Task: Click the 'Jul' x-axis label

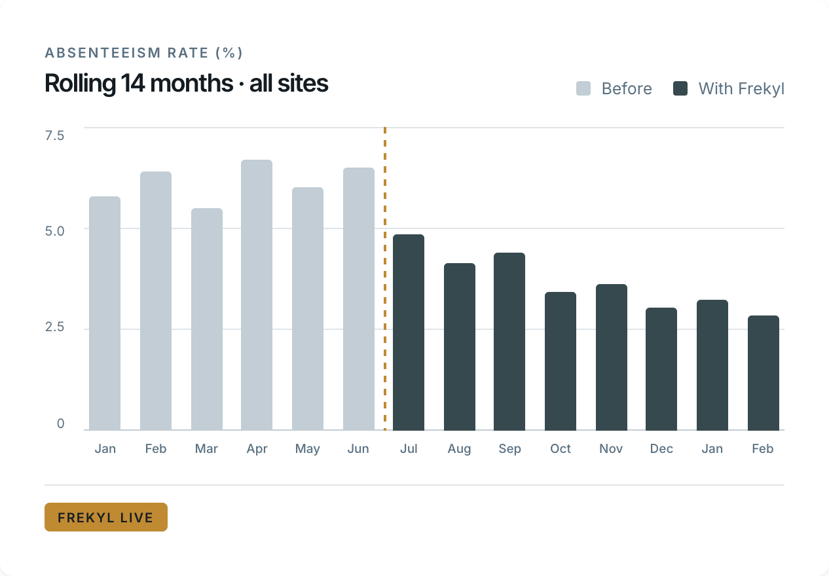Action: point(409,449)
